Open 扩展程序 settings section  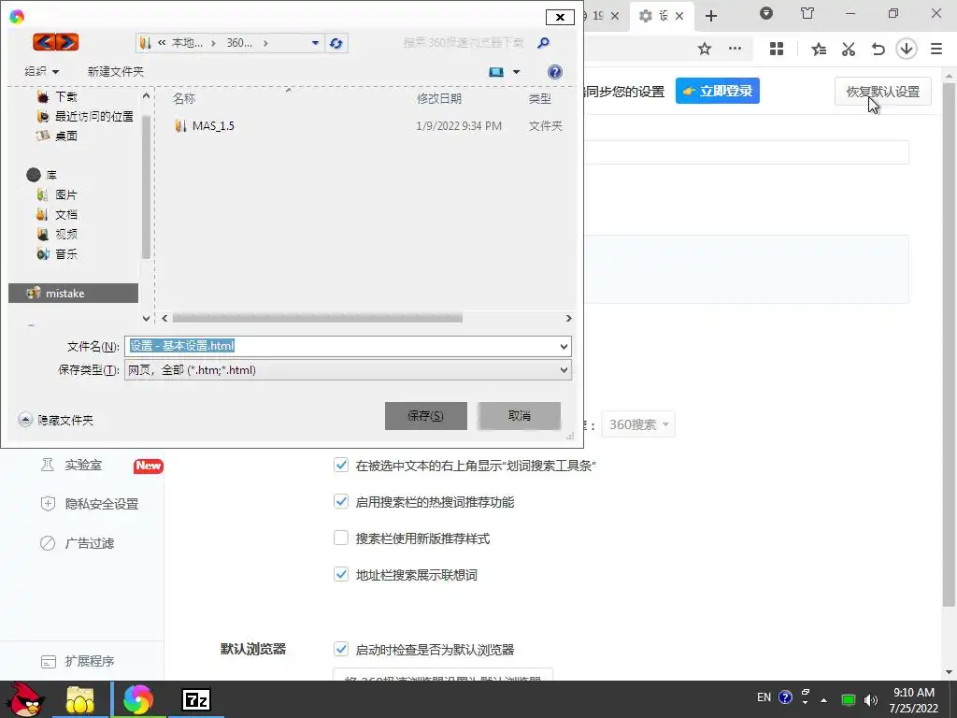[x=78, y=661]
